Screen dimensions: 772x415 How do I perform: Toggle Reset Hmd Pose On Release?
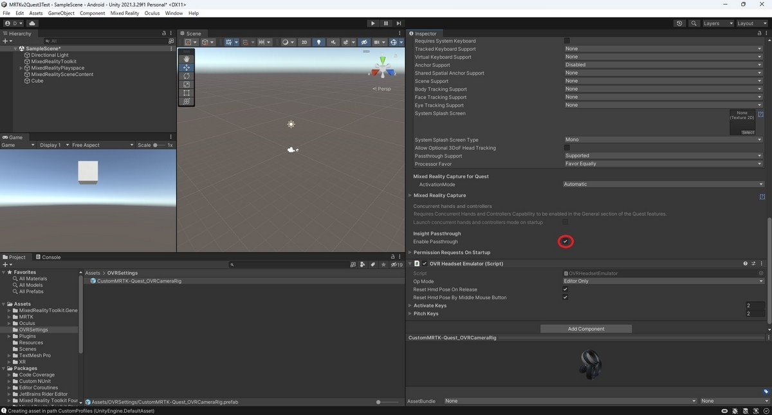[565, 290]
